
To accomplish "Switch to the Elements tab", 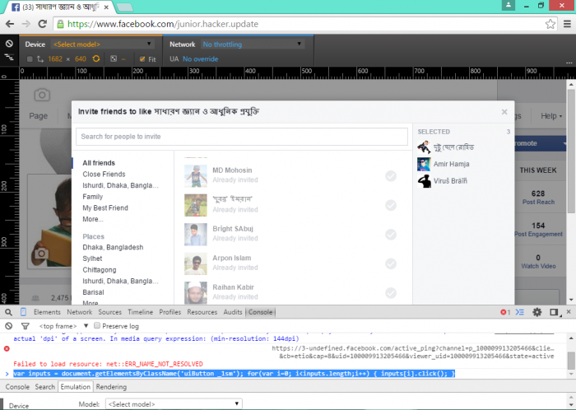I will 47,312.
